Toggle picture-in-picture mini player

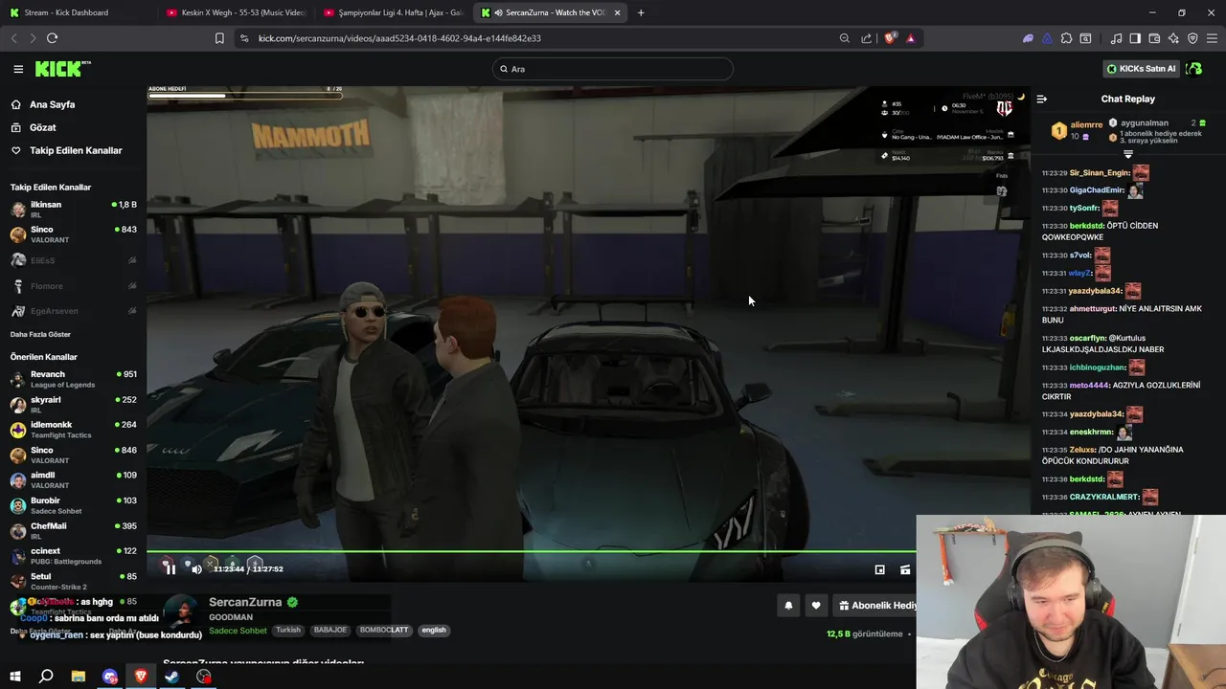tap(879, 569)
